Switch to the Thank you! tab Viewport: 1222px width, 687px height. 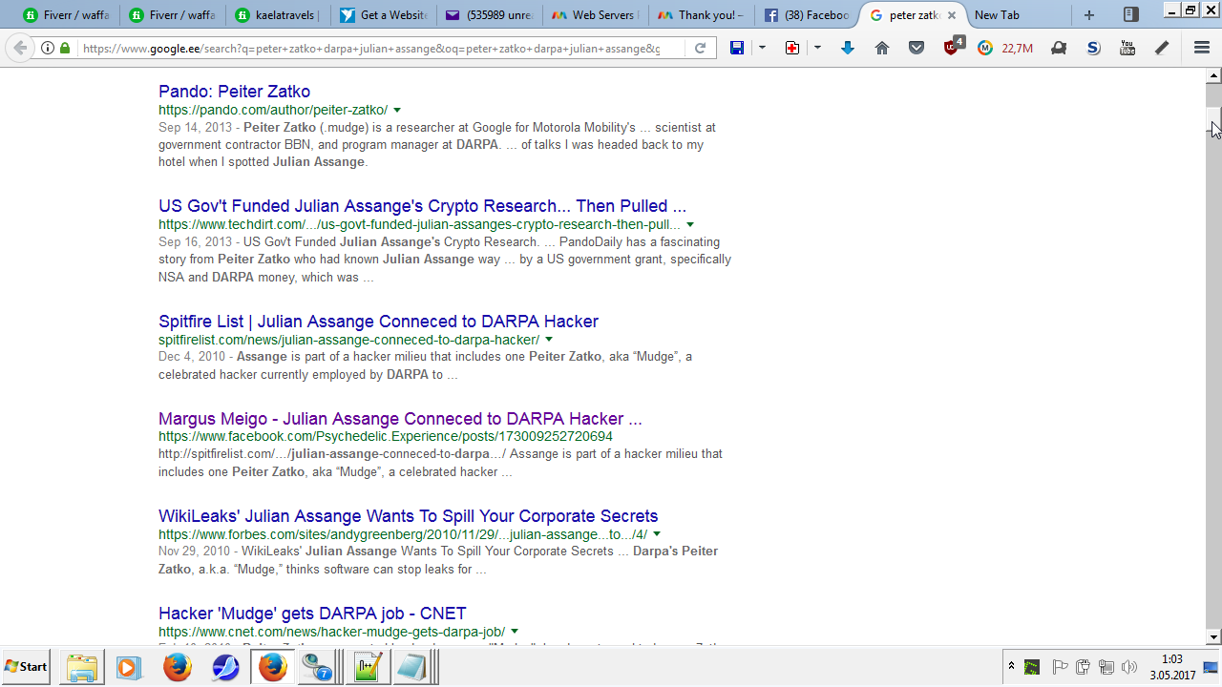699,15
